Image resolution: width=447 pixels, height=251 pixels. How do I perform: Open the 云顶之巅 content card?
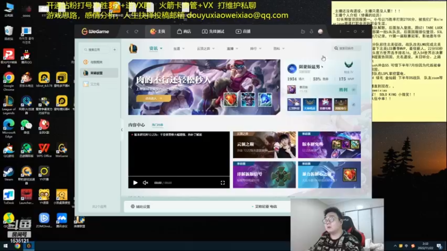point(264,144)
